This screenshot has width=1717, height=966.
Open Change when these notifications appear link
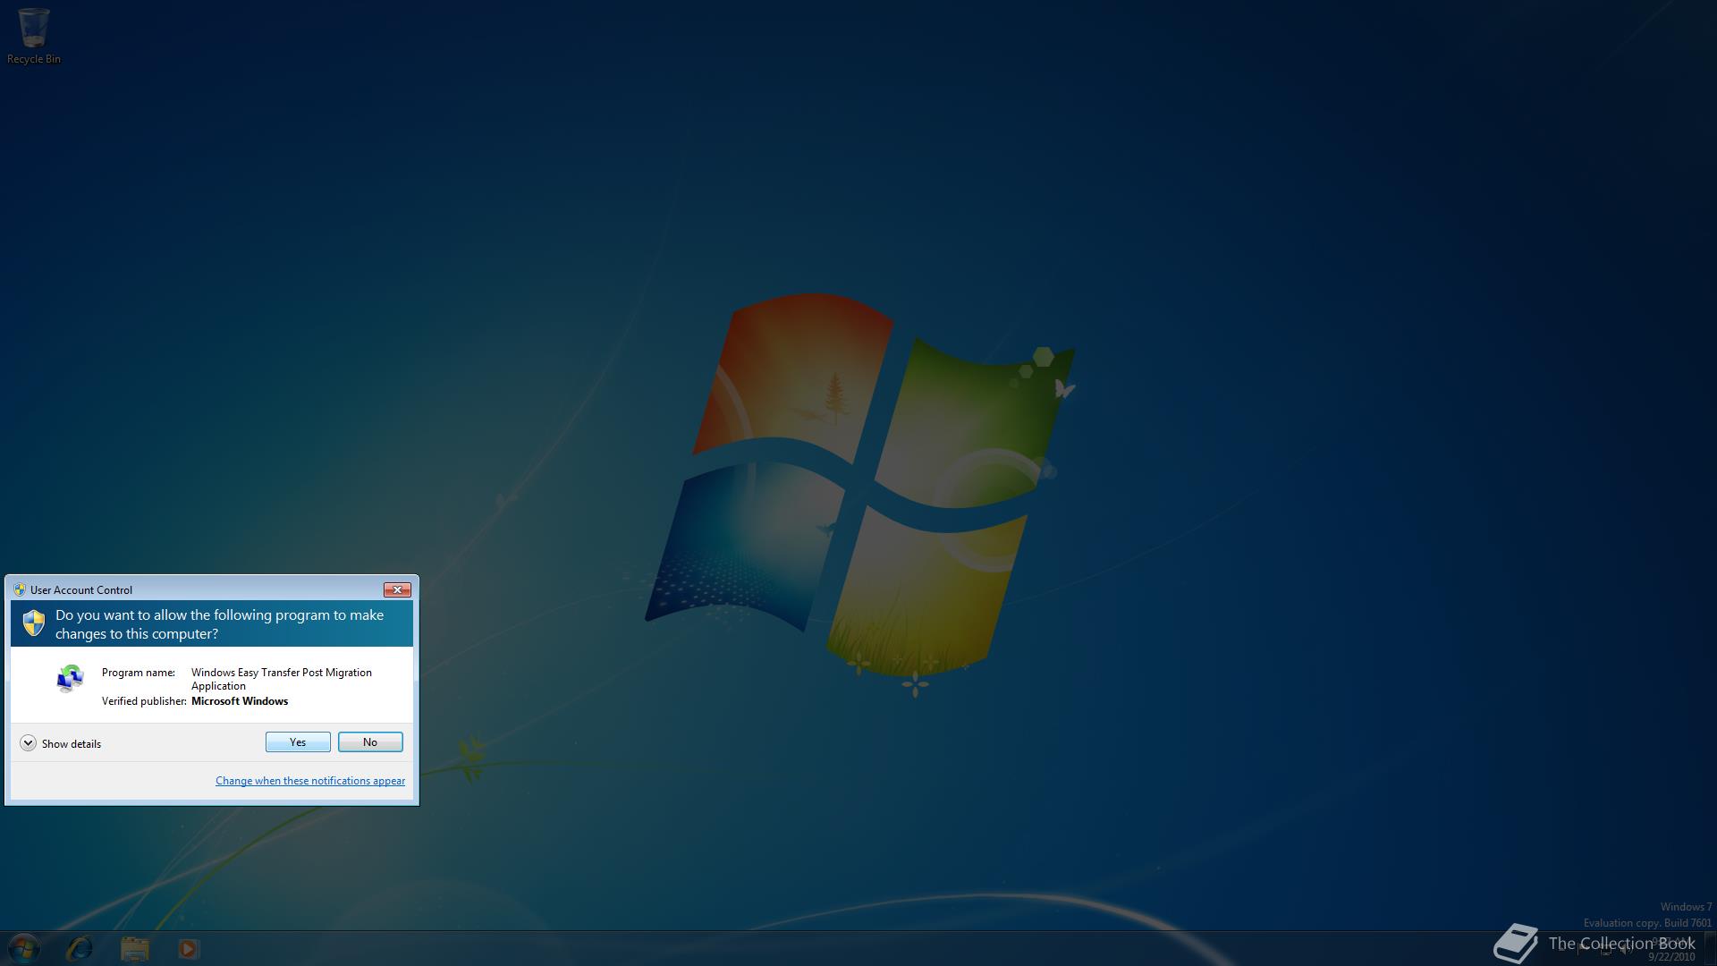point(310,781)
